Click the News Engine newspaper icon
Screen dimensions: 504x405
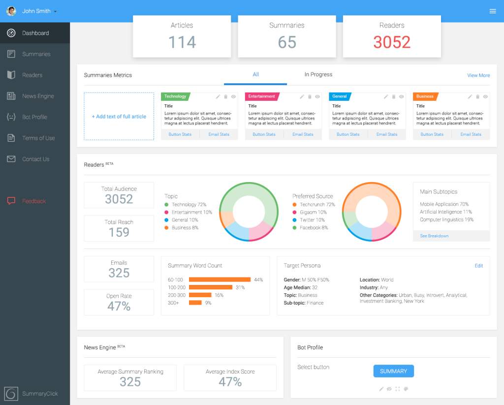point(11,96)
